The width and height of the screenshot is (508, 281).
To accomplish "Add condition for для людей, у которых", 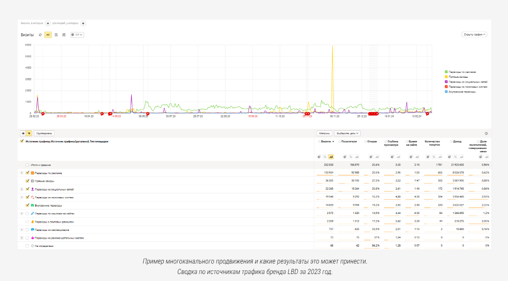I will click(x=83, y=23).
